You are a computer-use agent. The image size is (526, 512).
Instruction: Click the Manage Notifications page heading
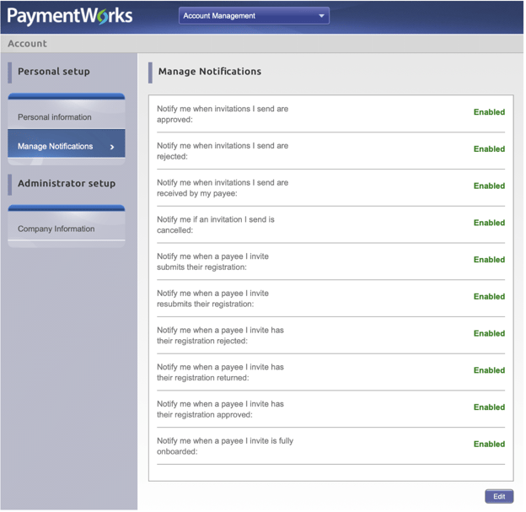[x=211, y=72]
